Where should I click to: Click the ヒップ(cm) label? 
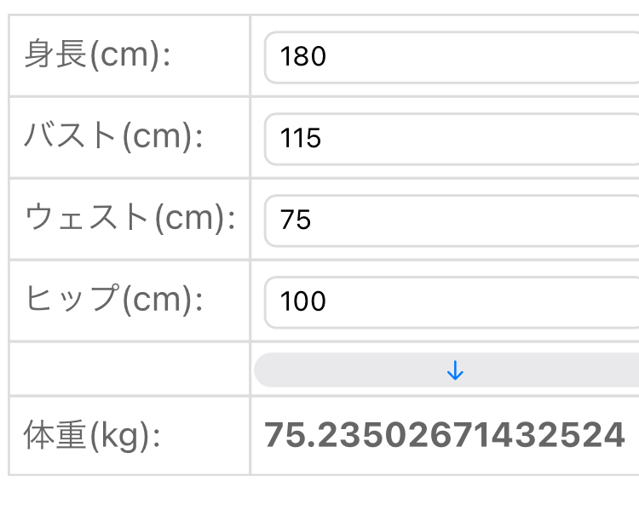[113, 301]
